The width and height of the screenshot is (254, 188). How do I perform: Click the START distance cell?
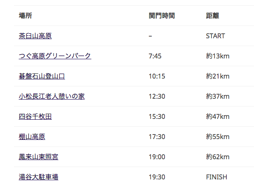(x=215, y=36)
